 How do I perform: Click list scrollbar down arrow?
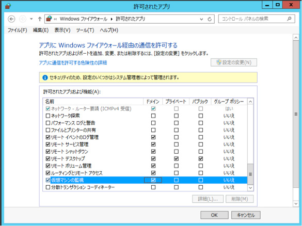point(250,188)
